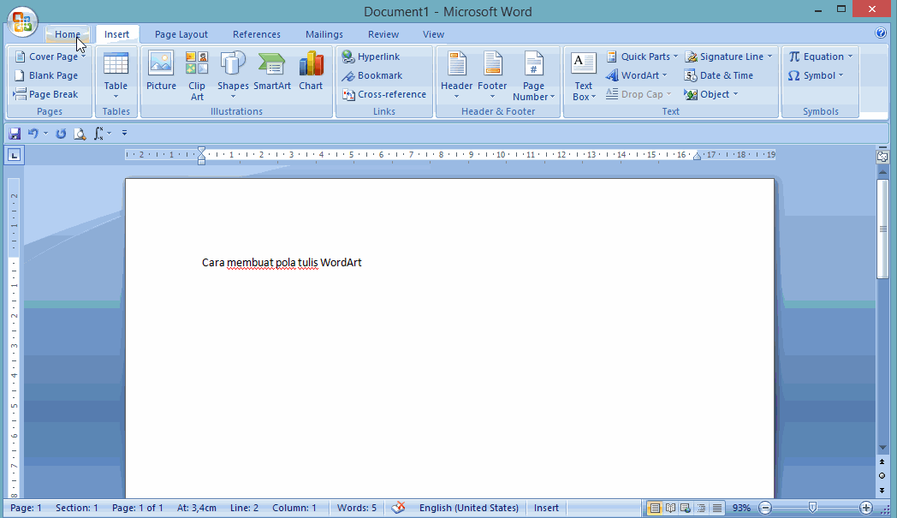
Task: Toggle the Insert/Overtype mode in status bar
Action: (546, 508)
